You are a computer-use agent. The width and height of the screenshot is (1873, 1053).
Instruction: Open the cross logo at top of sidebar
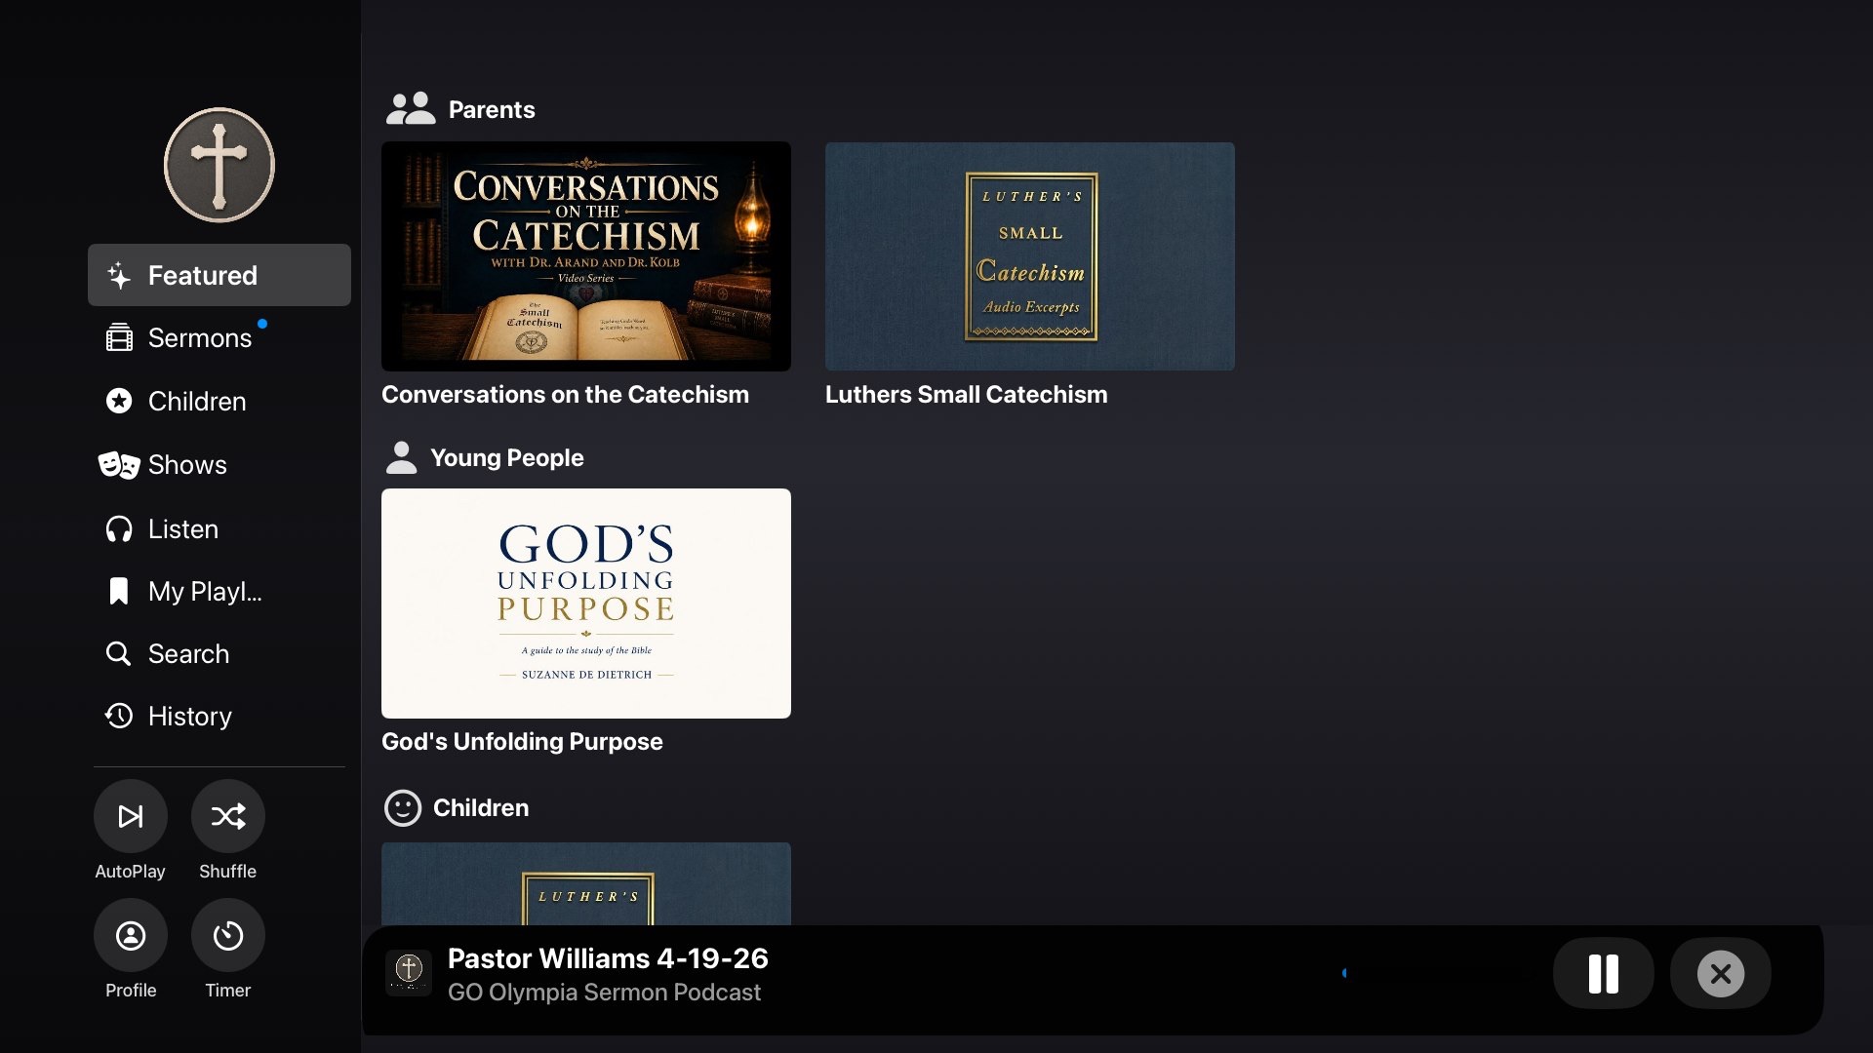click(x=219, y=165)
